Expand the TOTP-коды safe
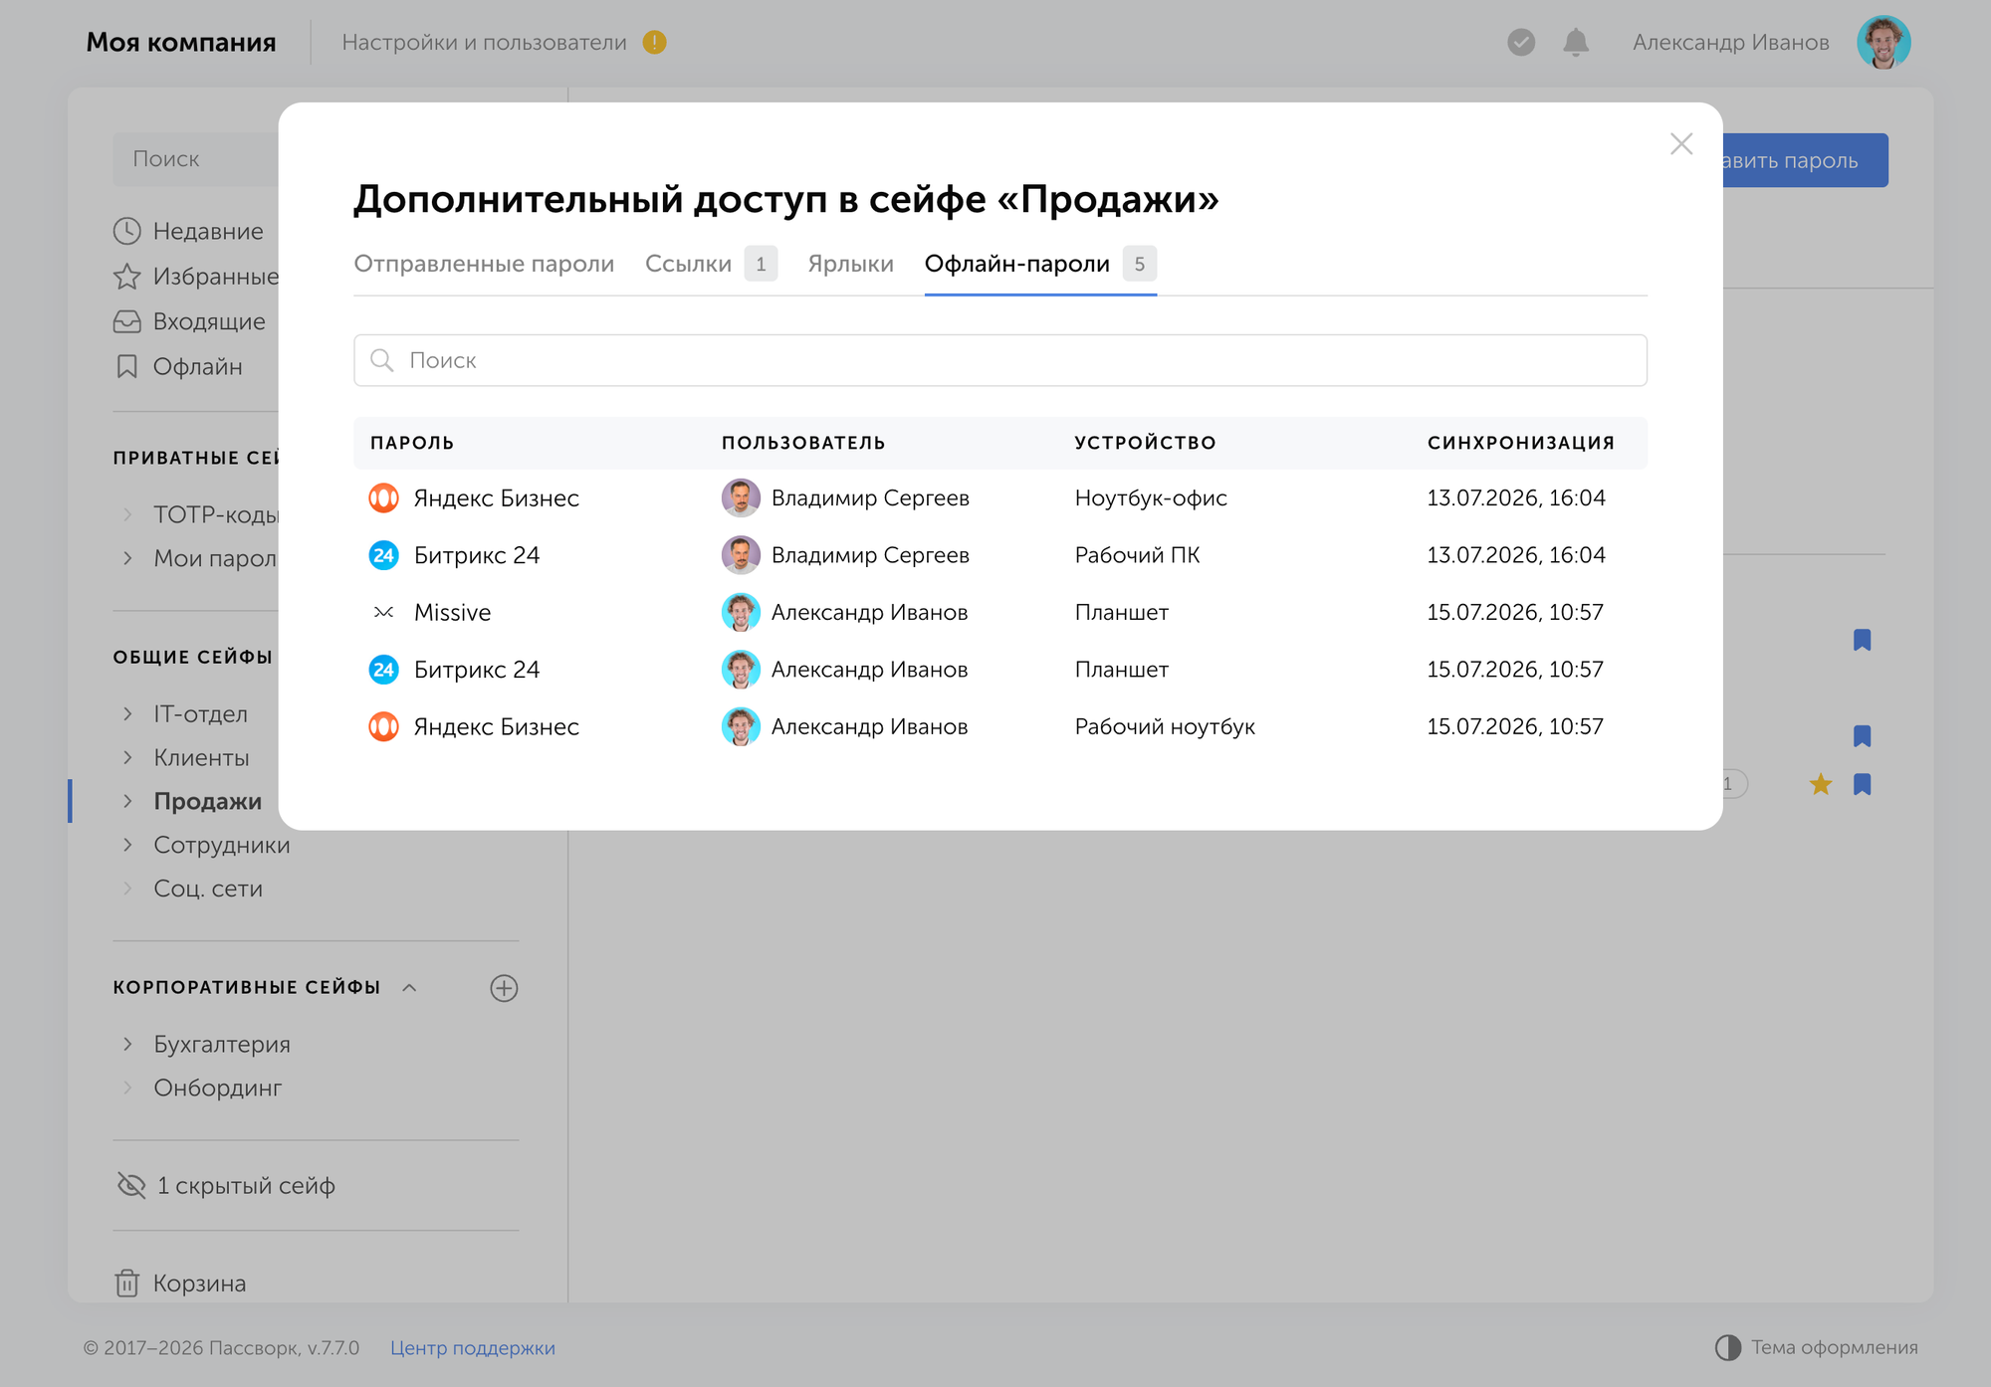Image resolution: width=1991 pixels, height=1387 pixels. (127, 514)
